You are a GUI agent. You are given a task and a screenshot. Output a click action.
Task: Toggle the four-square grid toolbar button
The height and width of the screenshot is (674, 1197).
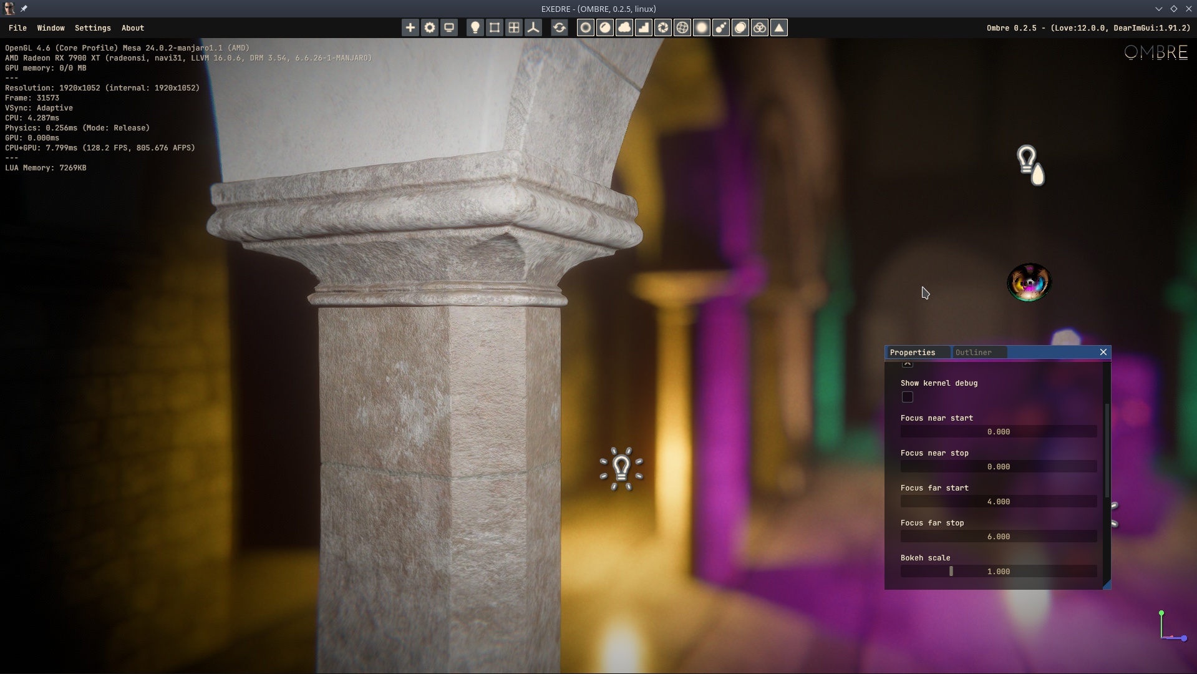pyautogui.click(x=514, y=27)
